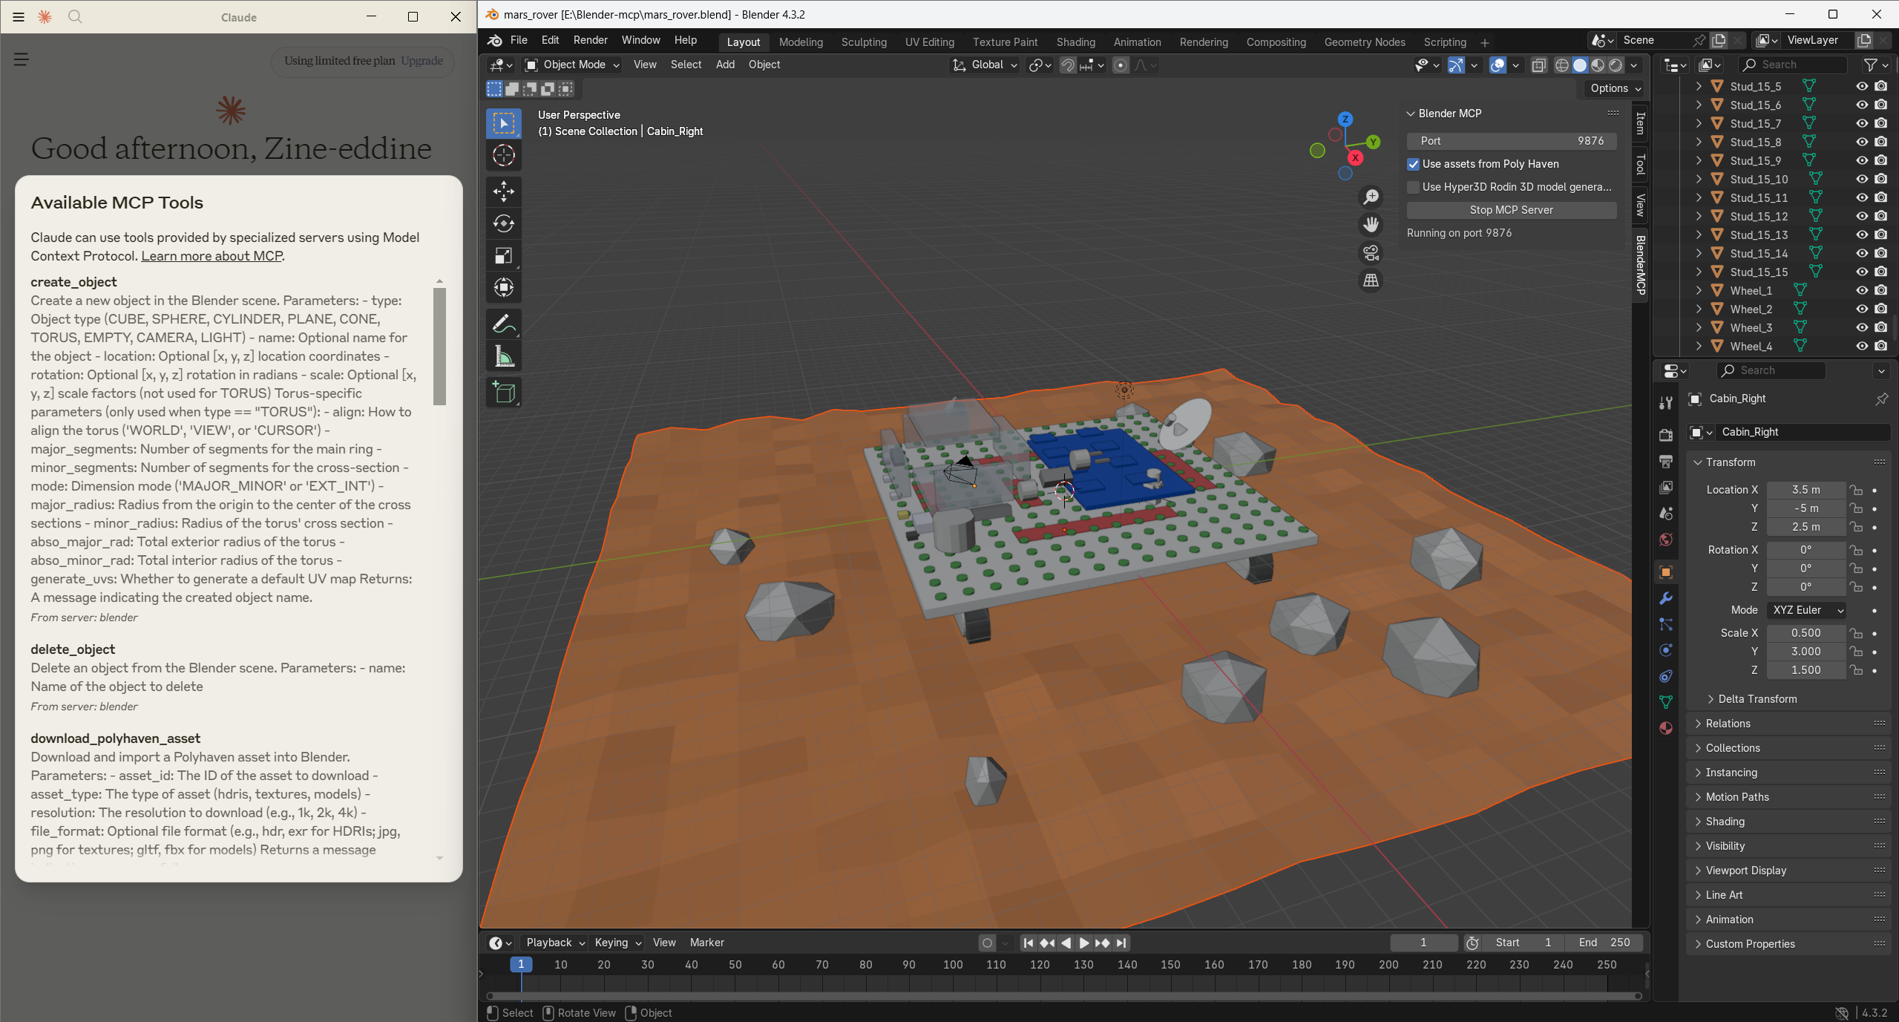Screen dimensions: 1899x1022
Task: Uncheck Use assets from Poly Haven
Action: coord(1414,164)
